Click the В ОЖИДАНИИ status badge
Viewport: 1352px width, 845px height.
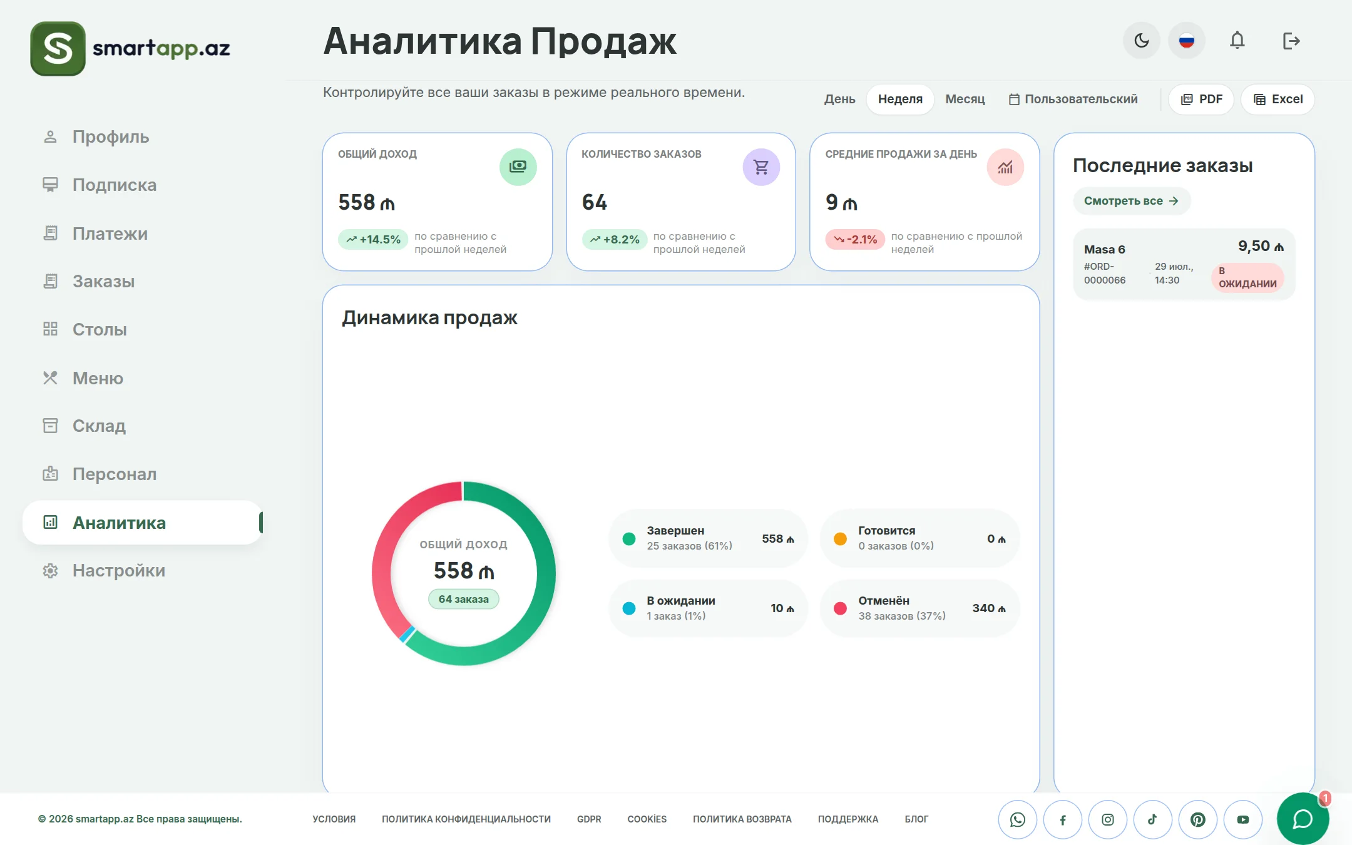[1247, 277]
